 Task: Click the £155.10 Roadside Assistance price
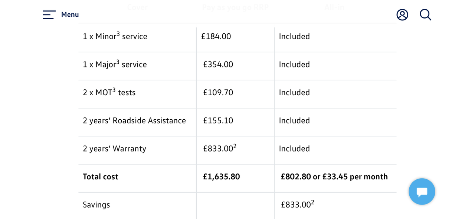218,121
